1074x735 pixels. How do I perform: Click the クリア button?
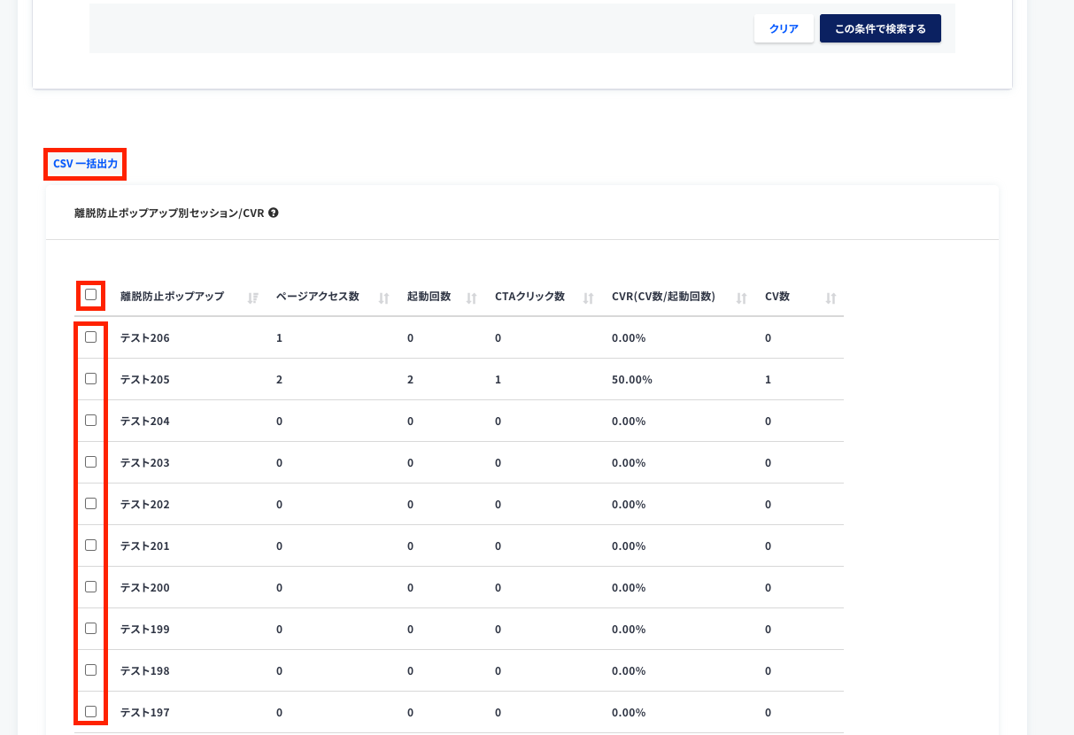point(784,28)
